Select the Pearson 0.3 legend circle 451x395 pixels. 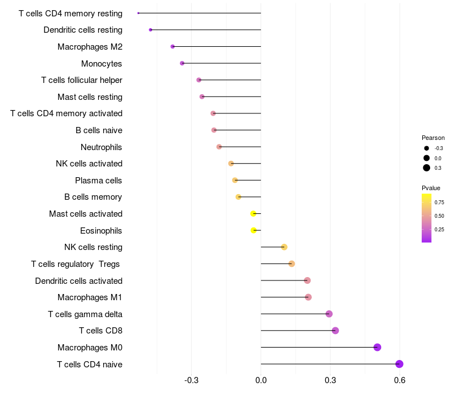[427, 168]
